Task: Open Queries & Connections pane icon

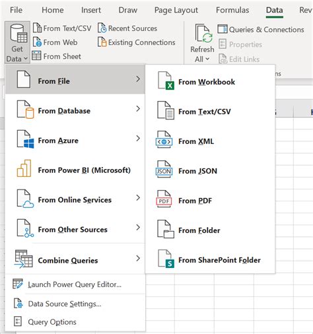Action: pos(223,29)
